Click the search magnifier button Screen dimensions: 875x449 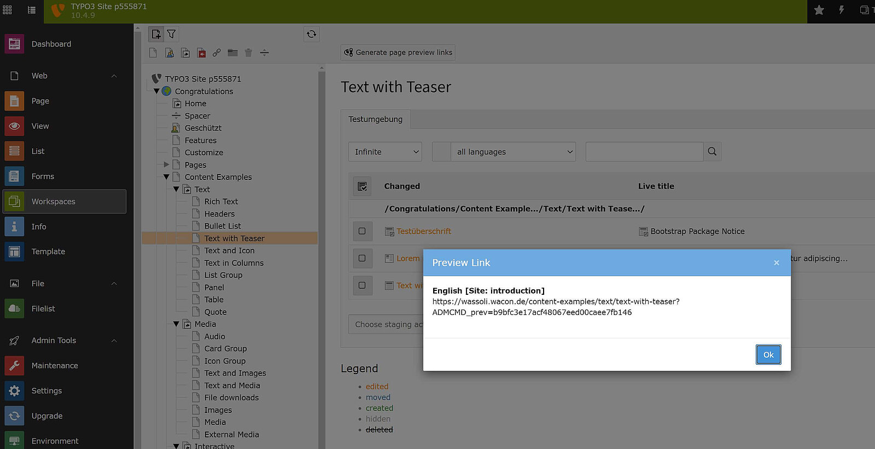712,151
